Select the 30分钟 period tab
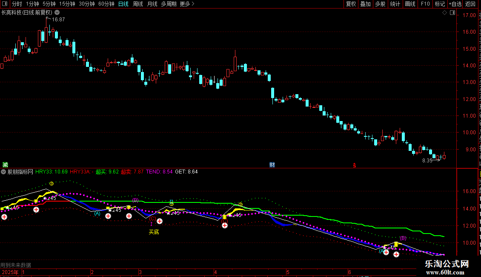Image resolution: width=481 pixels, height=277 pixels. coord(87,4)
